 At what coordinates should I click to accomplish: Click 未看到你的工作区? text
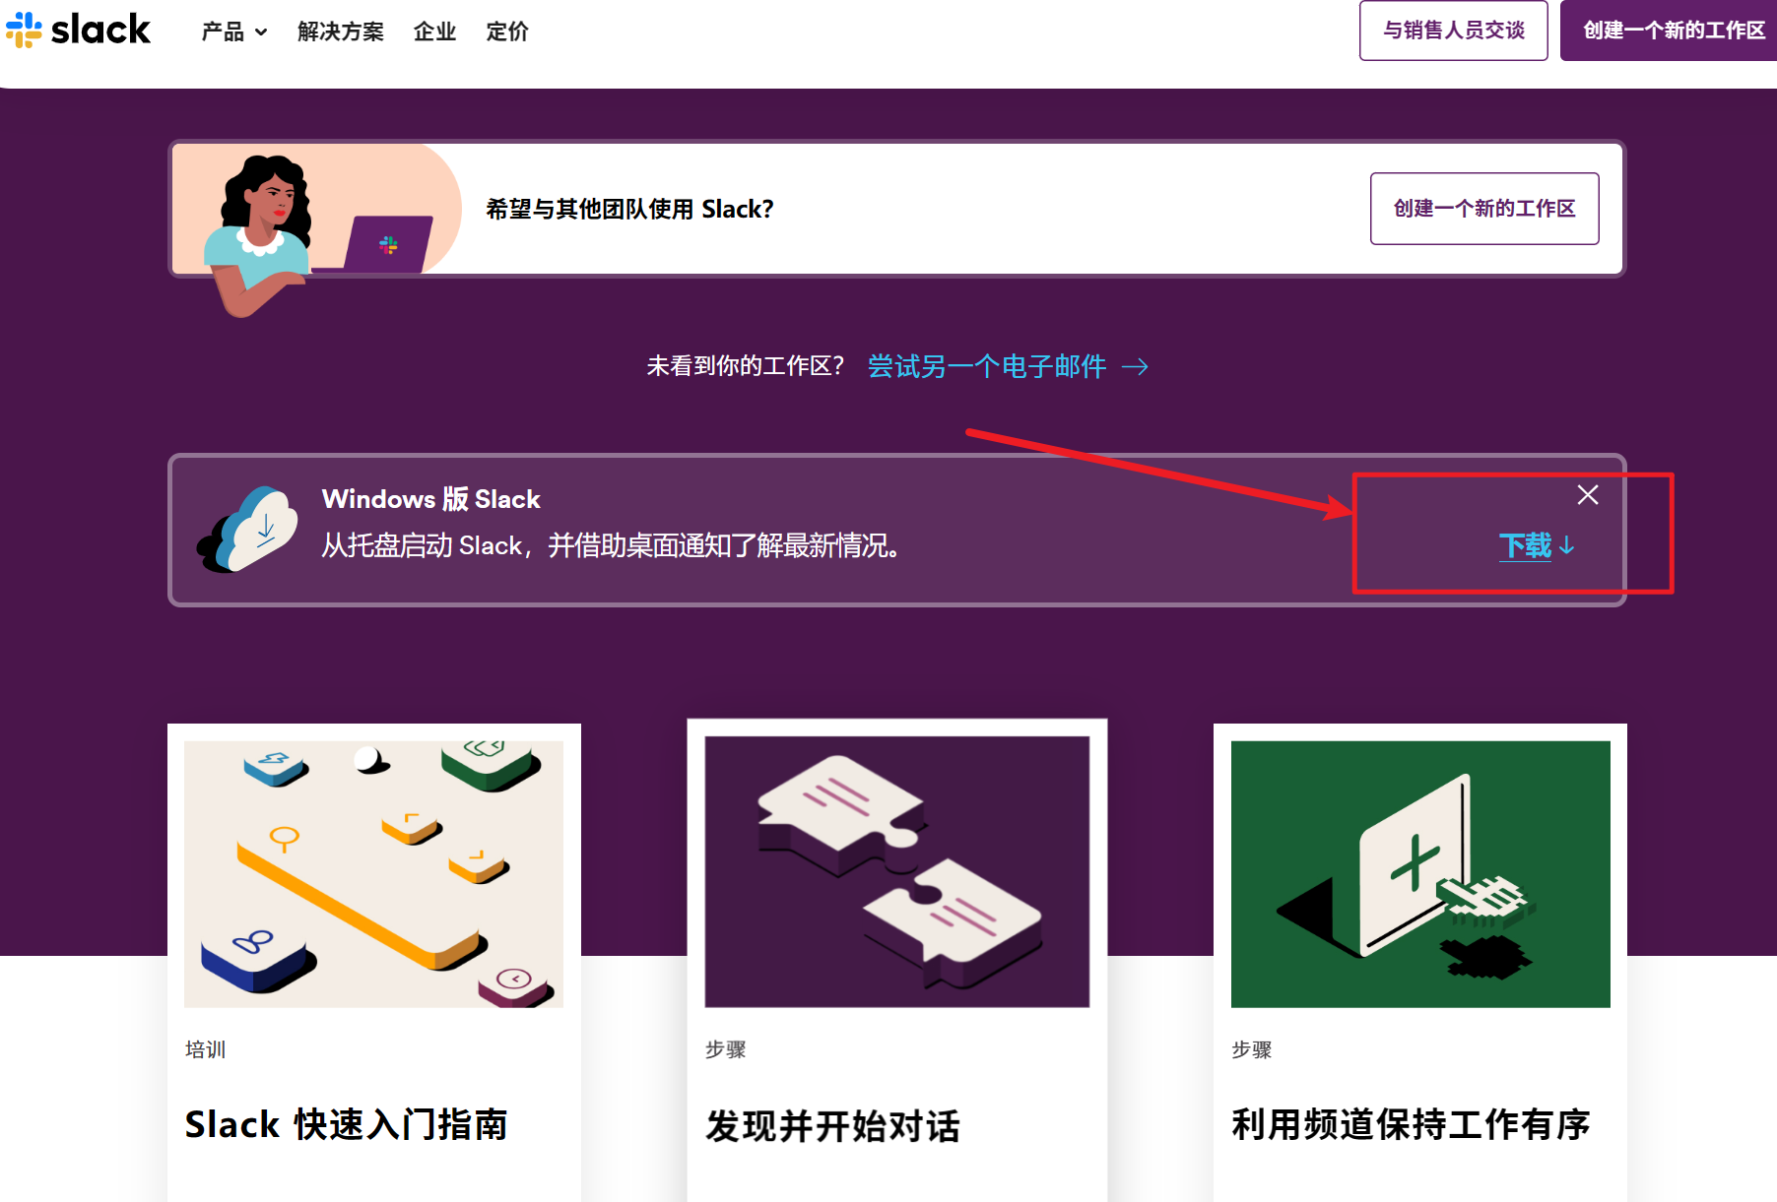point(746,366)
